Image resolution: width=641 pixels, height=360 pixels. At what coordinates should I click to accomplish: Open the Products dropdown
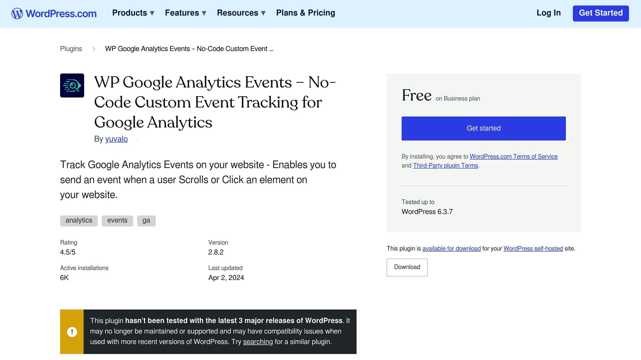(x=133, y=13)
